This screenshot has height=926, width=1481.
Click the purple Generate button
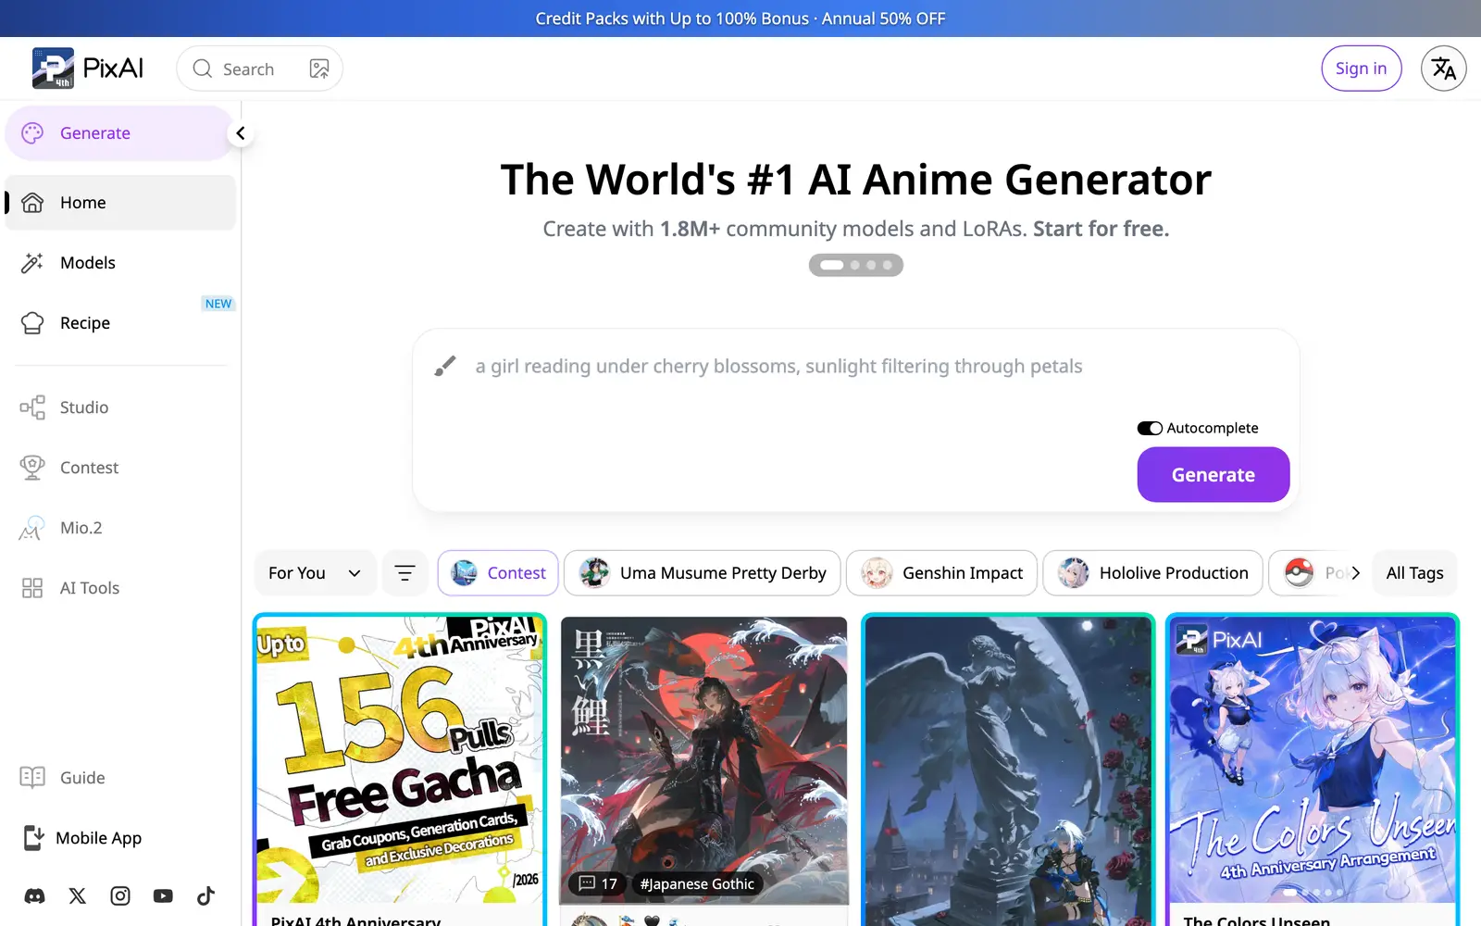point(1213,475)
